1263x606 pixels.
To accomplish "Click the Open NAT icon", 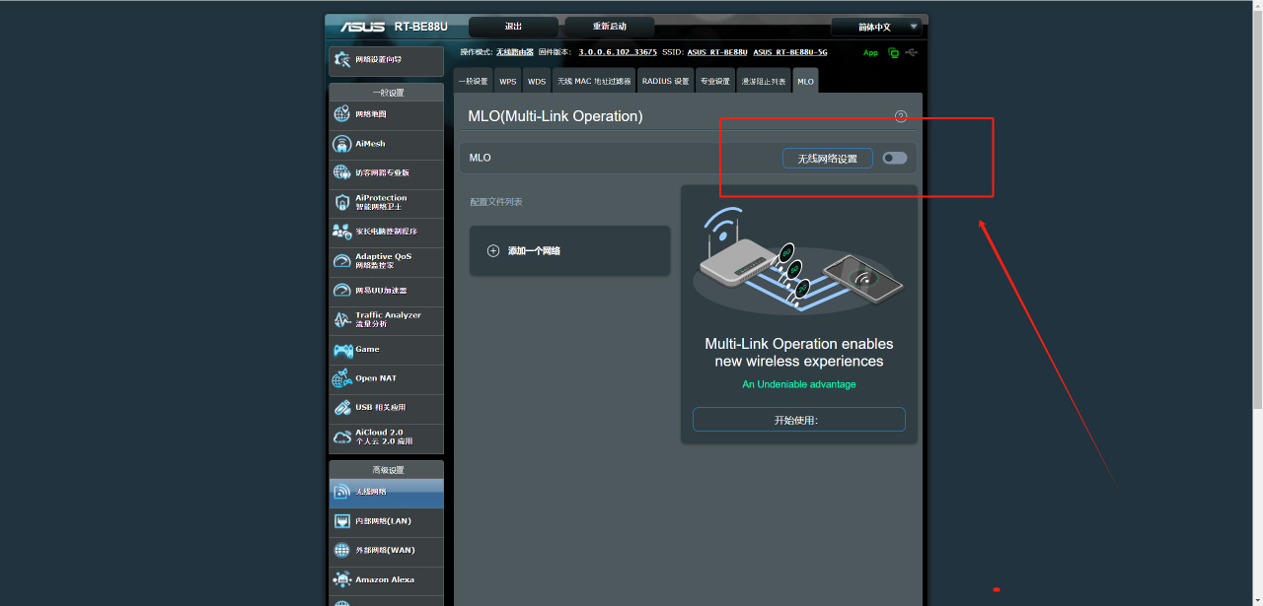I will click(x=342, y=378).
